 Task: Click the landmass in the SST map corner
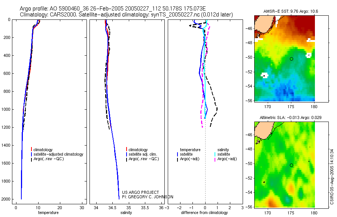click(x=265, y=24)
